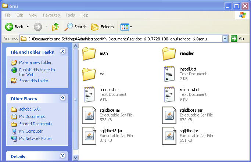Click the Share this folder icon
The width and height of the screenshot is (251, 162).
14,81
